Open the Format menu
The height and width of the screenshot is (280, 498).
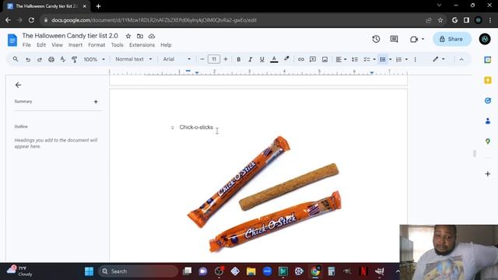[96, 45]
